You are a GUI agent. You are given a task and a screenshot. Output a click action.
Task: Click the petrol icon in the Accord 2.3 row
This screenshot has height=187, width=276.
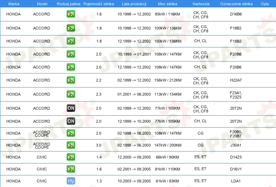(71, 94)
